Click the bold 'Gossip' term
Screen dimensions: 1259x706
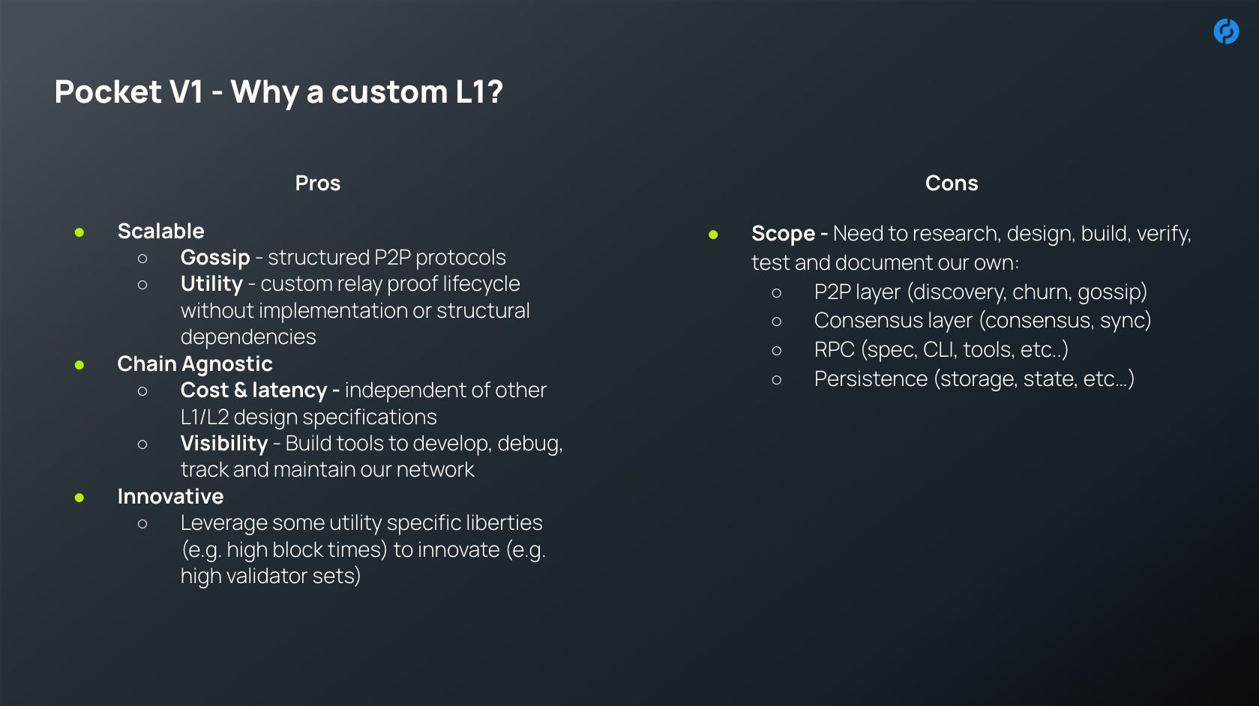(214, 258)
